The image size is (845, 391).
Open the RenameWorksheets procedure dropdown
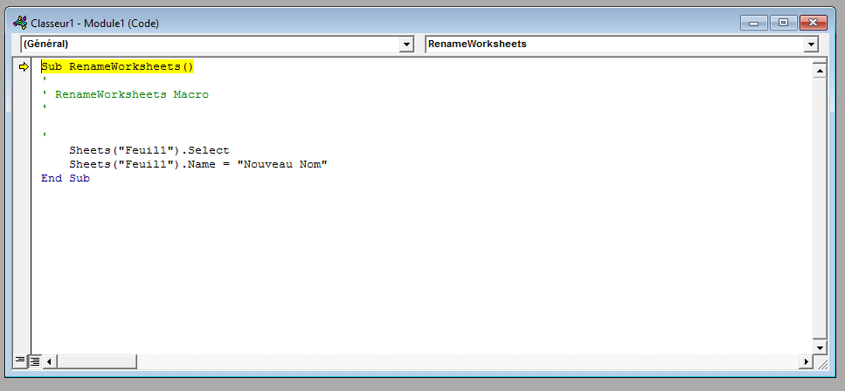click(x=811, y=45)
